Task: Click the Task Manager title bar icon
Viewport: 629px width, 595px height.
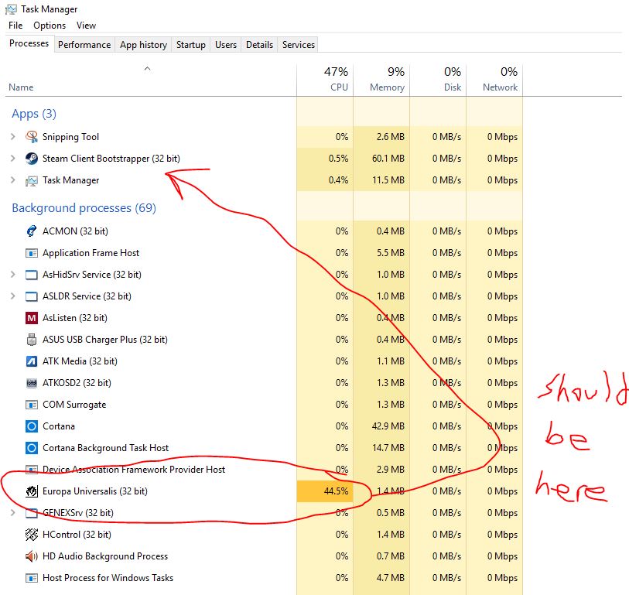Action: [x=12, y=9]
